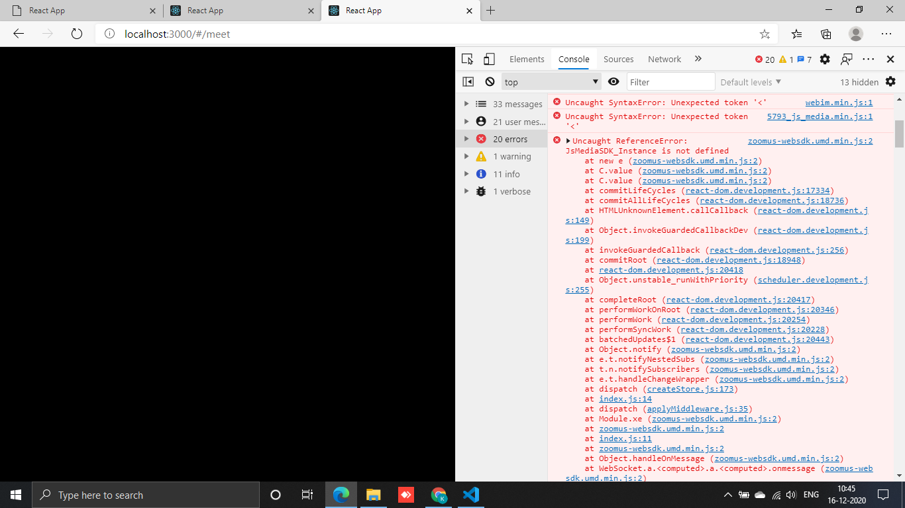905x508 pixels.
Task: Click the red error count badge showing 20
Action: [765, 60]
